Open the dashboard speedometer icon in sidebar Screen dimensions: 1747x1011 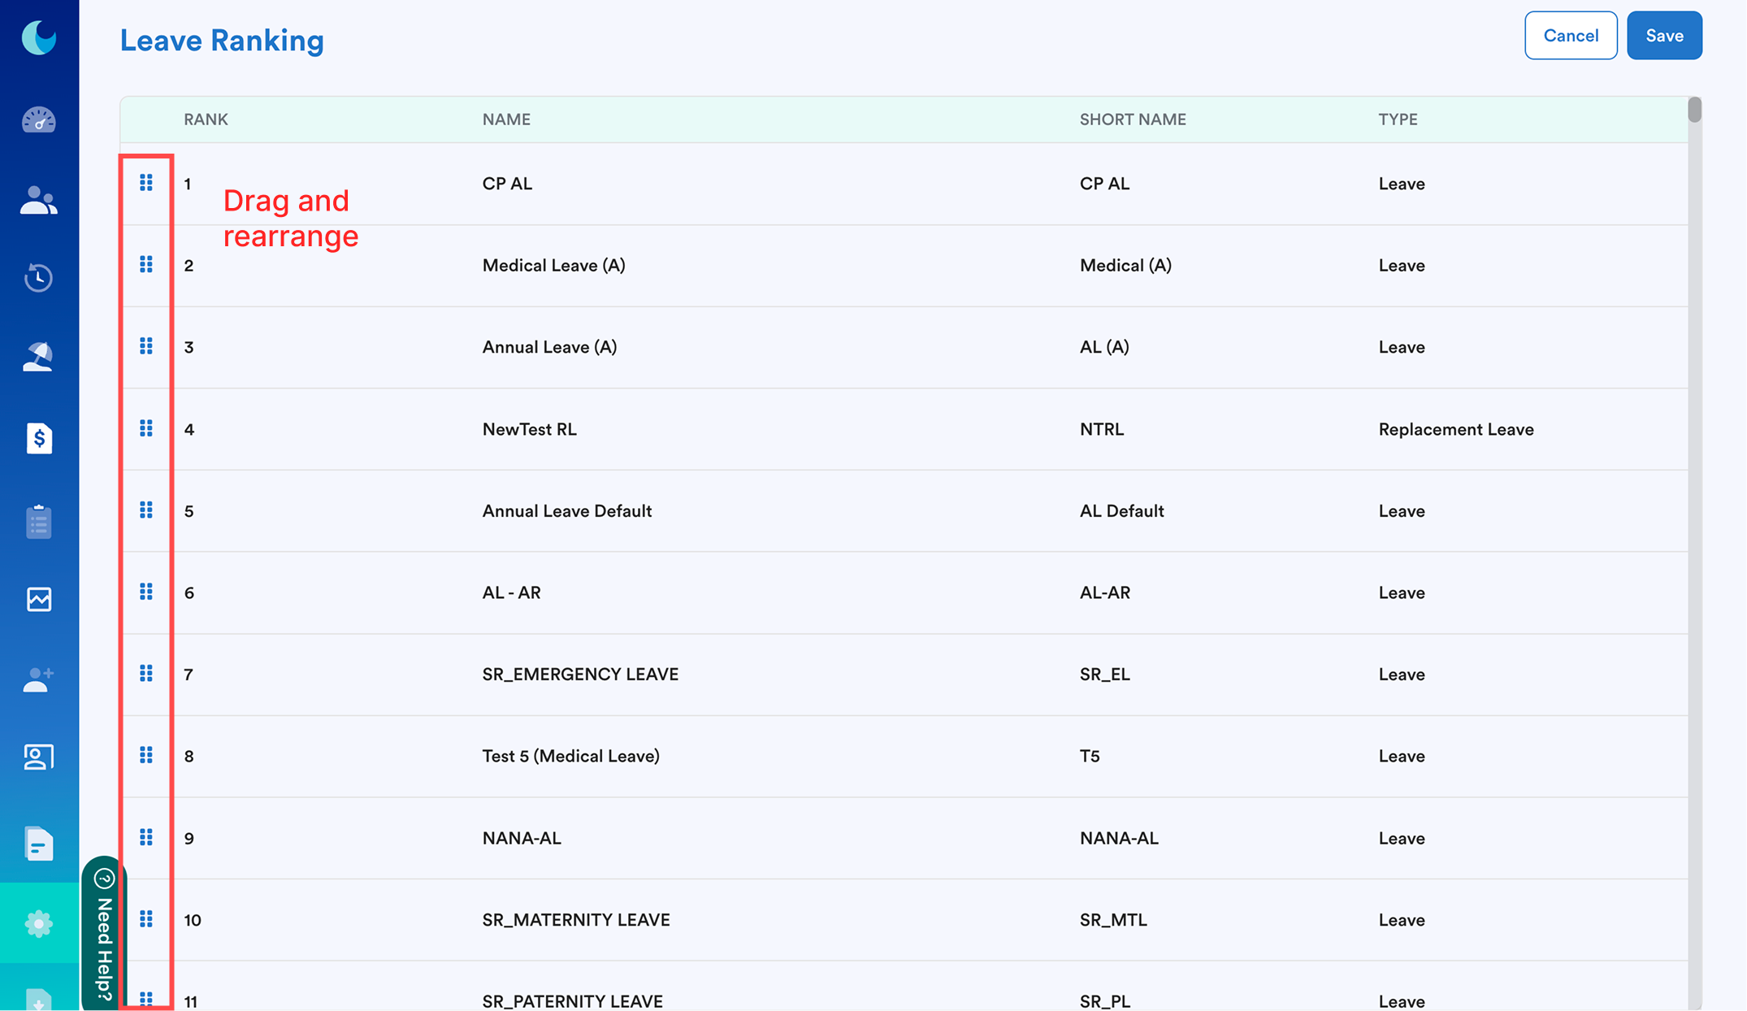pyautogui.click(x=38, y=119)
